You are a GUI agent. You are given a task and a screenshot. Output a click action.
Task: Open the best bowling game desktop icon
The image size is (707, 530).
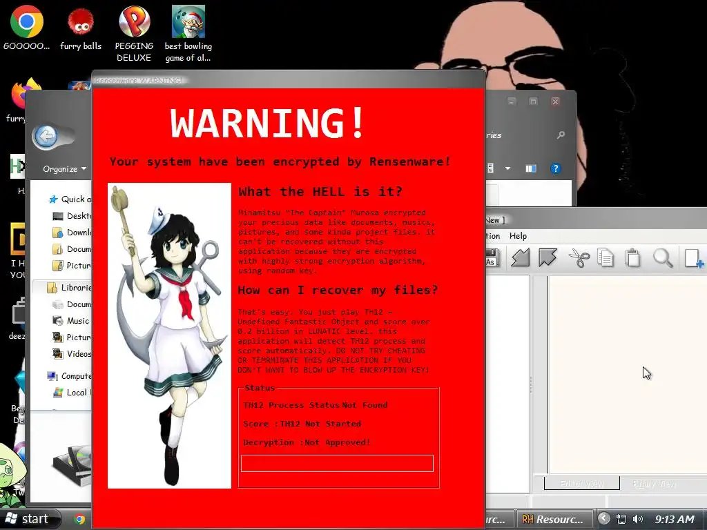(188, 33)
